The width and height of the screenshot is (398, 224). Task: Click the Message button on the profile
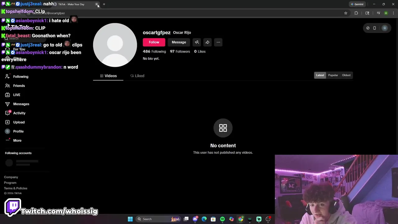click(179, 42)
